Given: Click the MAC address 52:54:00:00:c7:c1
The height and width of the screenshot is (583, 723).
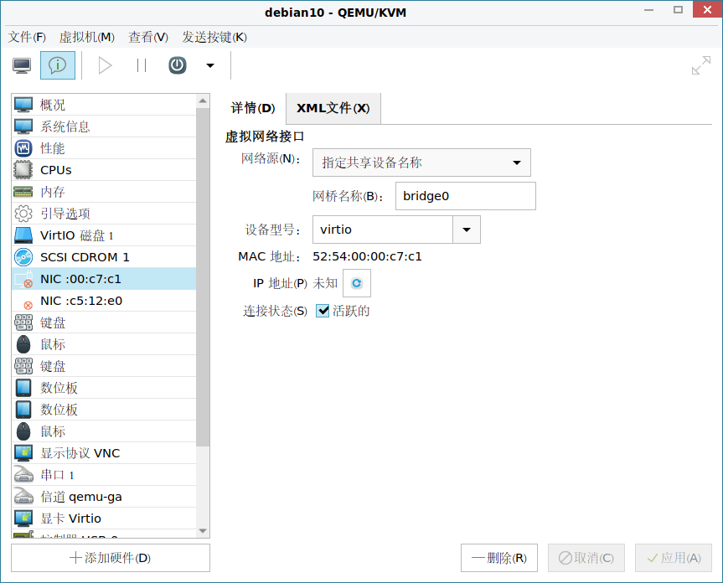Looking at the screenshot, I should point(367,256).
